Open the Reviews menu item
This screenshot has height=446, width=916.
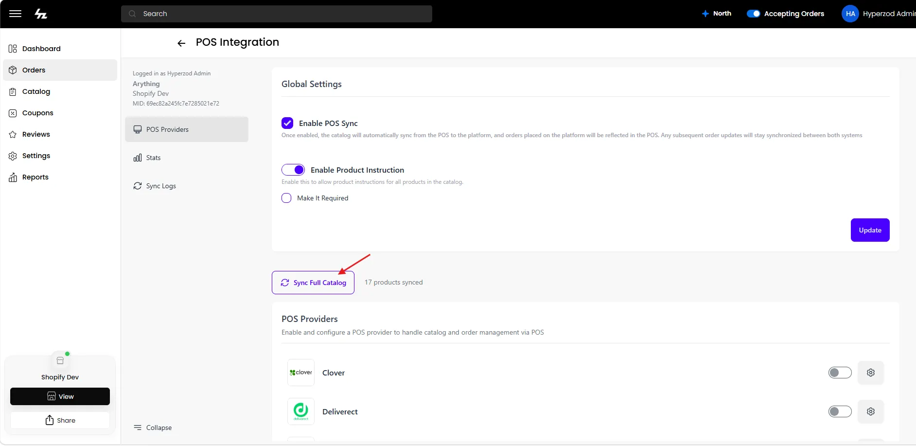(60, 134)
